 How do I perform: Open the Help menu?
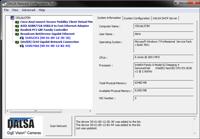point(42,10)
